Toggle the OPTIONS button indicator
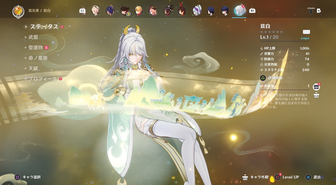The width and height of the screenshot is (336, 185). tap(311, 11)
